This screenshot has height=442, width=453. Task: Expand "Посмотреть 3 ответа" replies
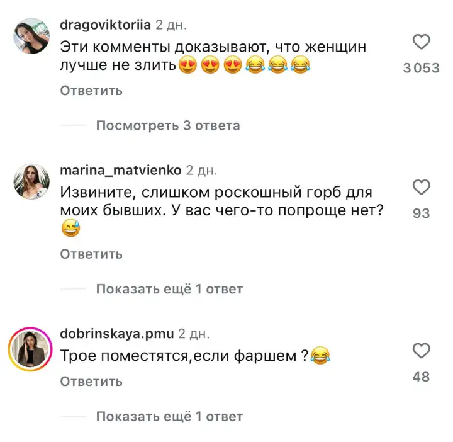(168, 126)
